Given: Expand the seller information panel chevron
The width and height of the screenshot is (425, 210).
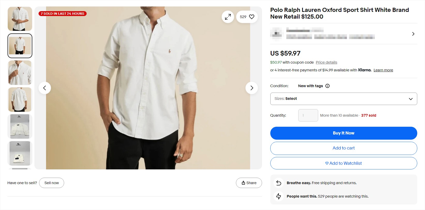Looking at the screenshot, I should point(413,34).
